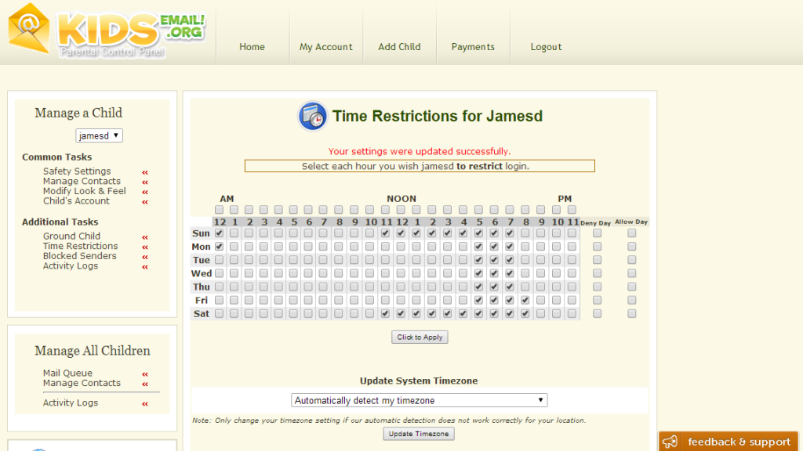Viewport: 803px width, 451px height.
Task: Open the timezone selection dropdown
Action: [419, 399]
